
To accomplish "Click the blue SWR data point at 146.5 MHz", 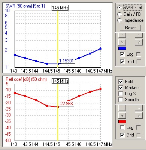I will tap(90, 53).
